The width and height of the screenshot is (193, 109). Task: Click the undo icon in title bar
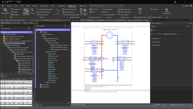(11, 2)
